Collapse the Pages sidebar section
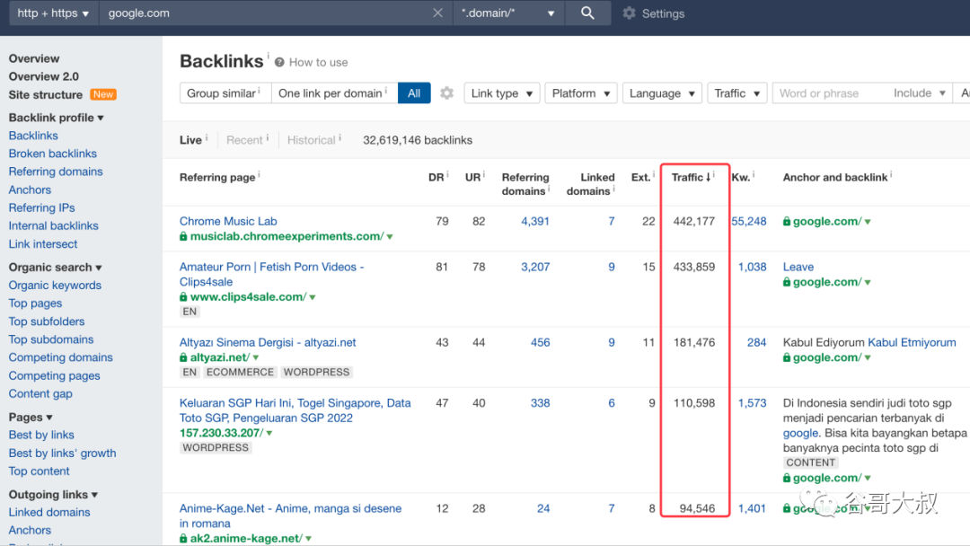970x546 pixels. click(x=31, y=418)
